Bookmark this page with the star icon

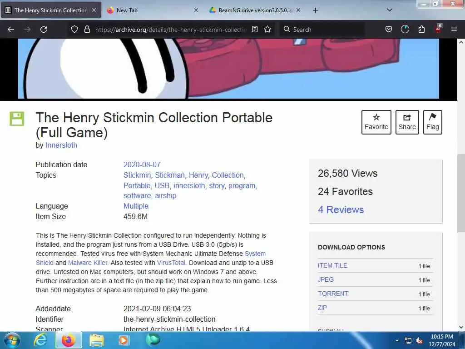(267, 30)
